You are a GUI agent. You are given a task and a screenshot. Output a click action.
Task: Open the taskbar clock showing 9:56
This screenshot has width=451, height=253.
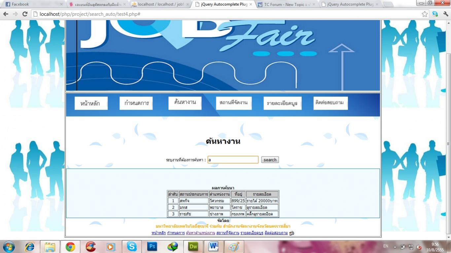point(435,247)
